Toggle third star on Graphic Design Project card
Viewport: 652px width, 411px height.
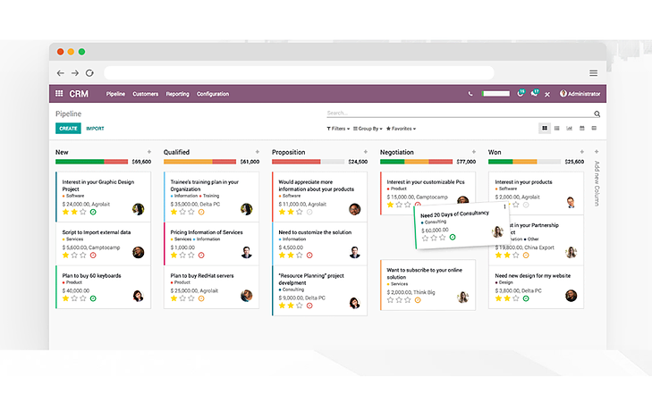pos(83,212)
